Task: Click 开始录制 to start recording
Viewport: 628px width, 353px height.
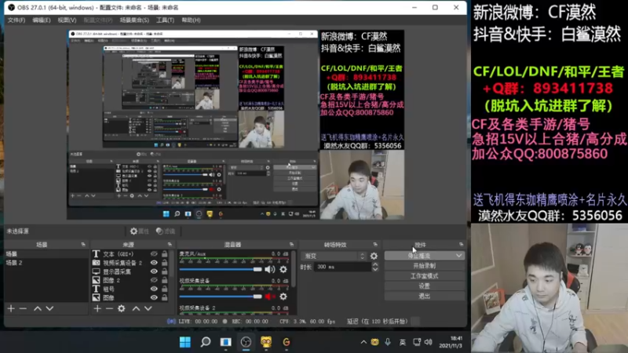Action: pos(425,266)
